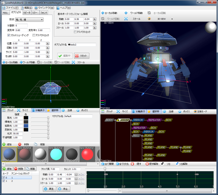Toggle 3D軸表示 below PreView
Screen dimensions: 218x195
139,111
